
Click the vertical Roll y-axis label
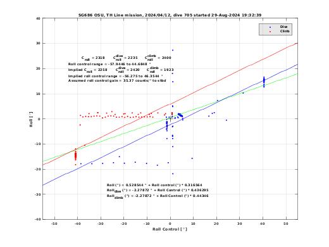click(x=31, y=119)
